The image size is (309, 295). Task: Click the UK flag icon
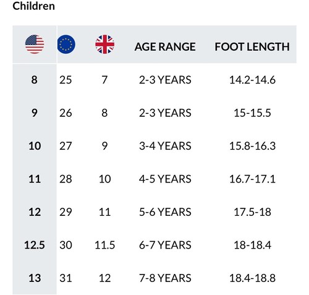point(104,45)
